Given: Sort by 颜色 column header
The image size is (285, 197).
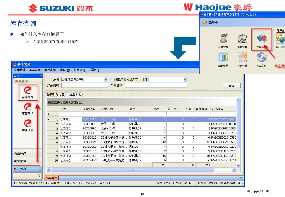Looking at the screenshot, I should [140, 109].
